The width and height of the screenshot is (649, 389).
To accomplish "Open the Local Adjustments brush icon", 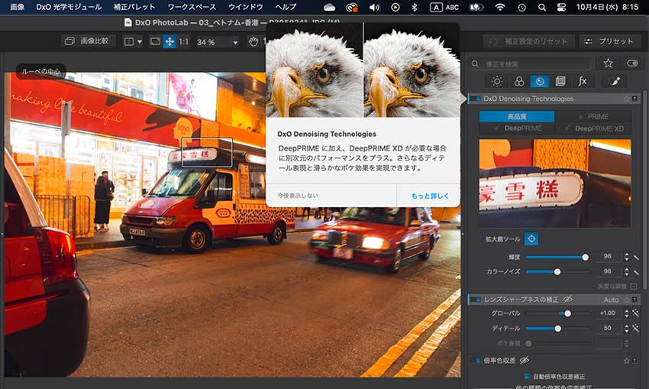I will tap(614, 81).
